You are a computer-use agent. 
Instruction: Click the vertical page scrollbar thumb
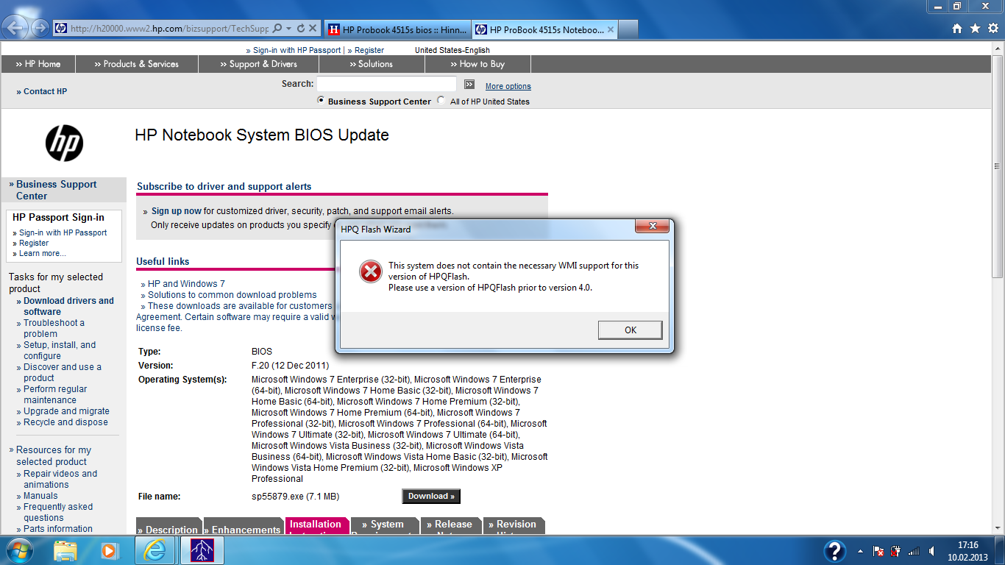coord(997,166)
